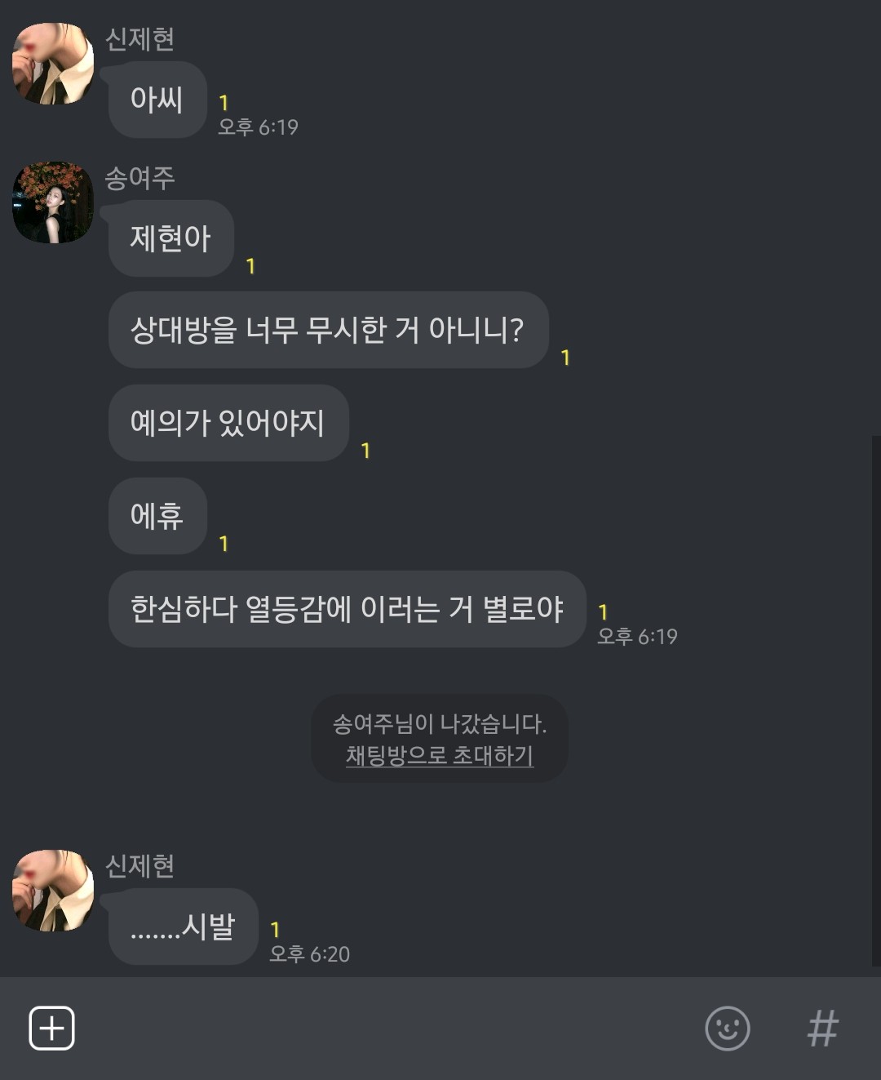Open the plus attachment menu

pyautogui.click(x=51, y=1028)
